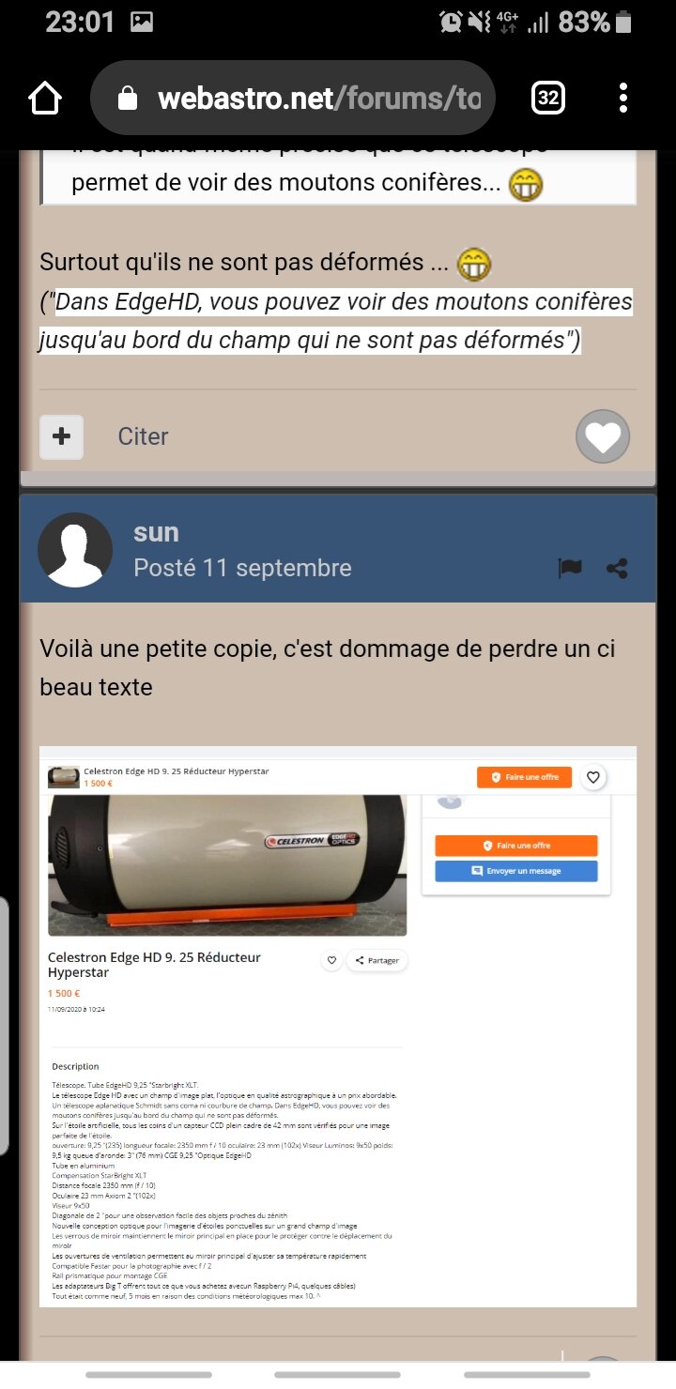Expand the plus multi-quote button
Image resolution: width=676 pixels, height=1389 pixels.
click(62, 436)
